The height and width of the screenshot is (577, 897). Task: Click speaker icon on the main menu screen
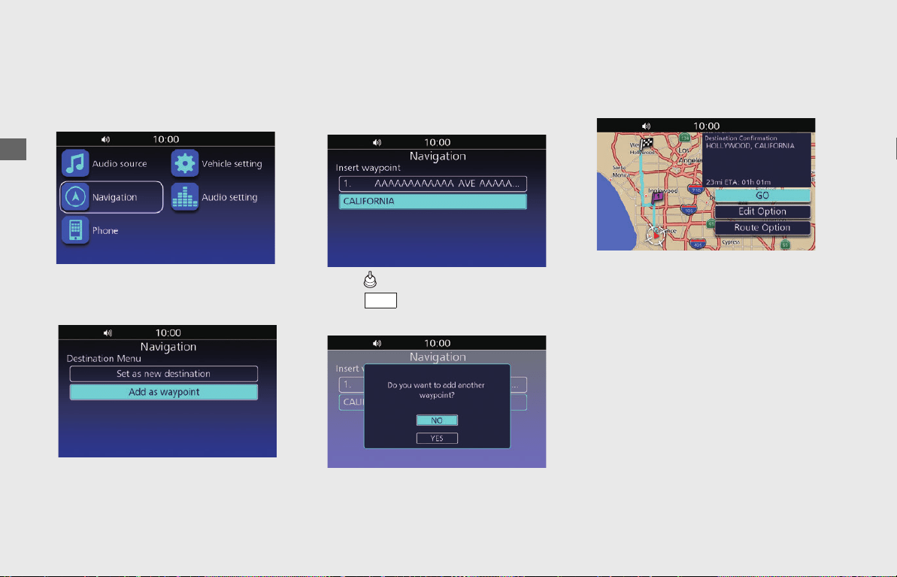[x=106, y=139]
